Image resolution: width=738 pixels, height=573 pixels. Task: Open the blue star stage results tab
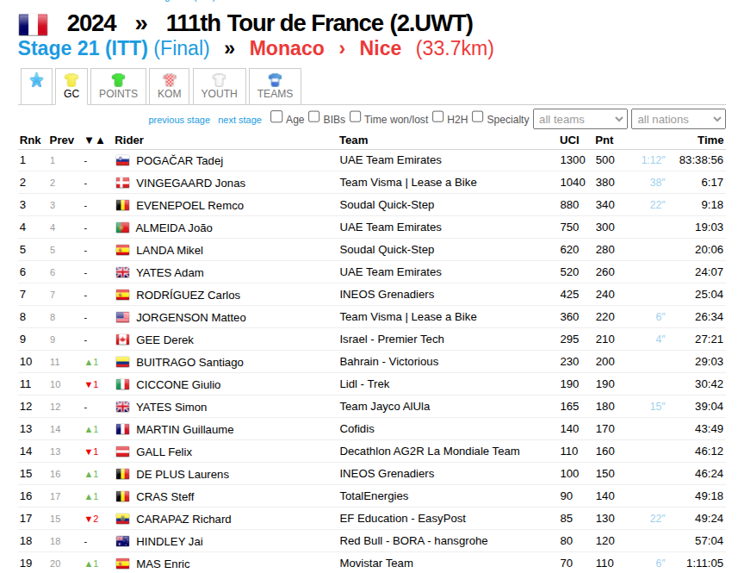point(36,86)
